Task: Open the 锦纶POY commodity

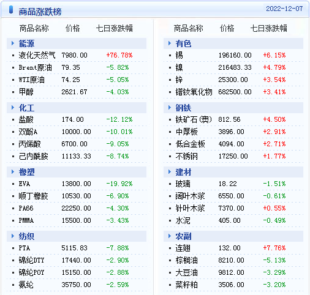Action: (31, 272)
